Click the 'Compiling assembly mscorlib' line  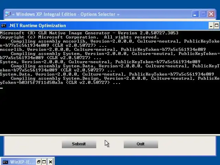point(115,41)
